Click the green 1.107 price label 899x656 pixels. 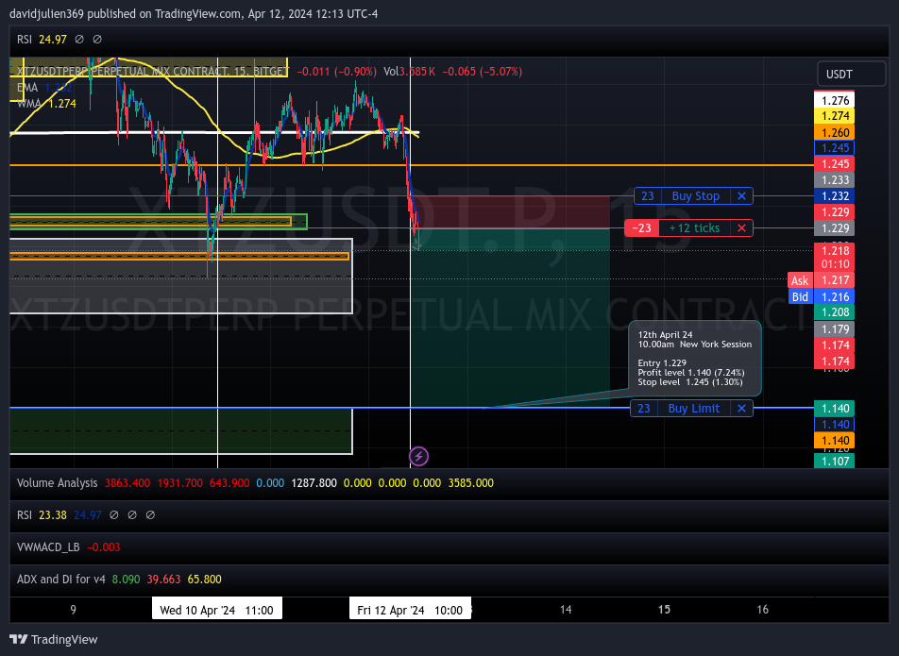[835, 461]
